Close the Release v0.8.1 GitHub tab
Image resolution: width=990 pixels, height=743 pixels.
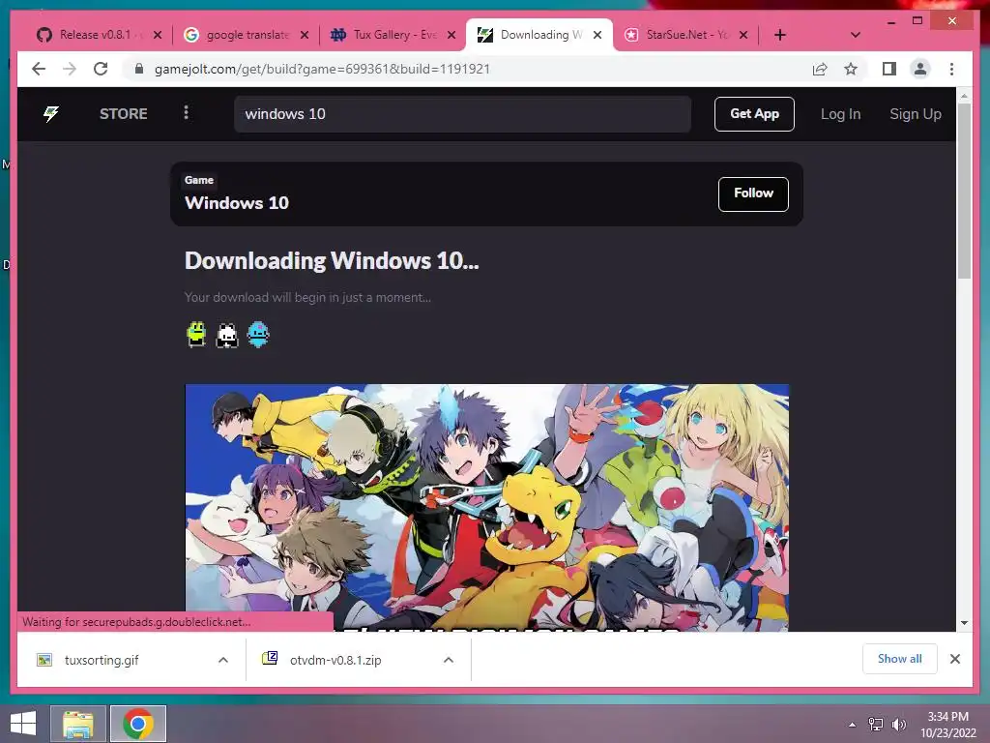pos(158,35)
